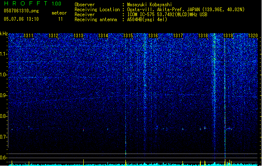Click the 0.9 frequency axis label
Image resolution: width=262 pixels, height=166 pixels.
pos(3,95)
